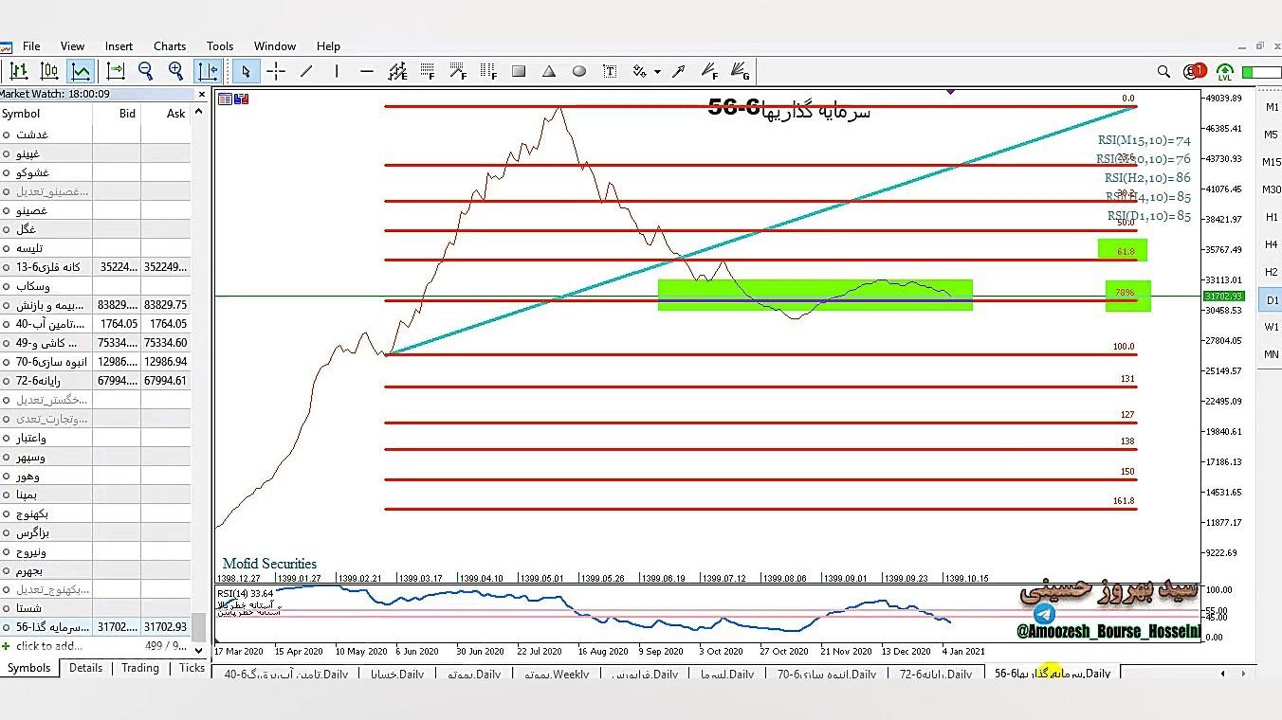
Task: Switch timeframe to W1
Action: 1272,327
